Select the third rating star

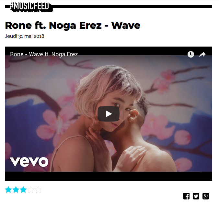coord(23,190)
